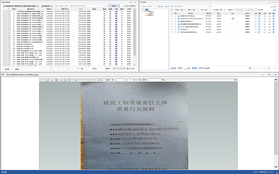
Task: Click the upload PDF drawings button
Action: pos(129,6)
